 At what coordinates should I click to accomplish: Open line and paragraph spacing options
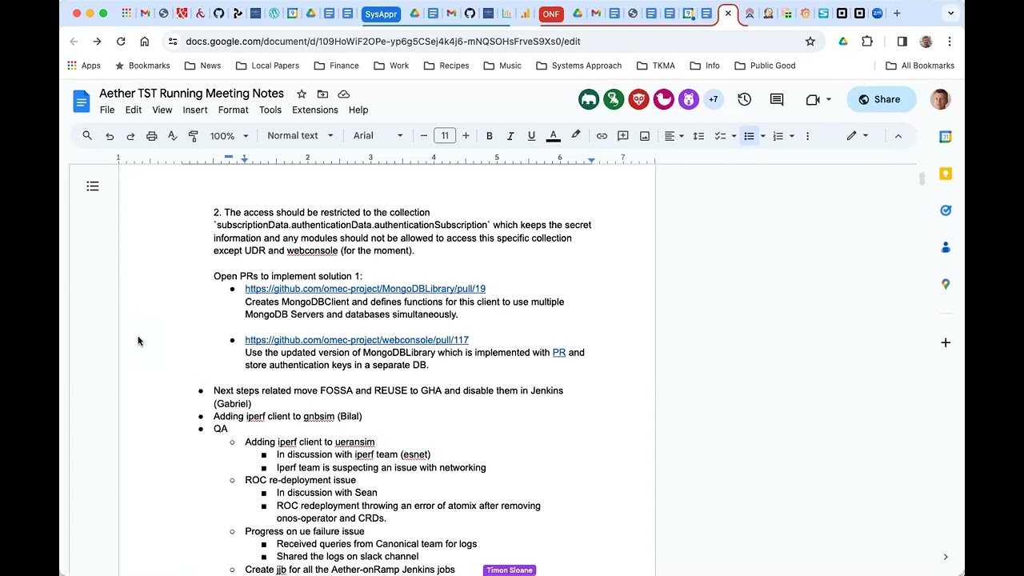point(698,136)
